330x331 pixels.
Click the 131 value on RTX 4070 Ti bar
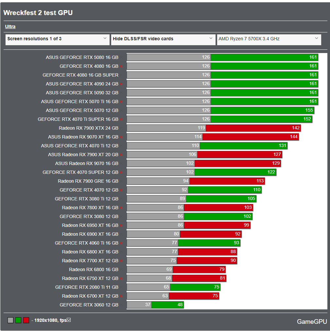pyautogui.click(x=282, y=145)
